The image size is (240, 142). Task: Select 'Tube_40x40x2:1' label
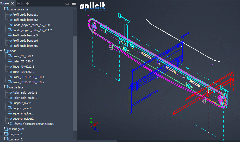23,67
